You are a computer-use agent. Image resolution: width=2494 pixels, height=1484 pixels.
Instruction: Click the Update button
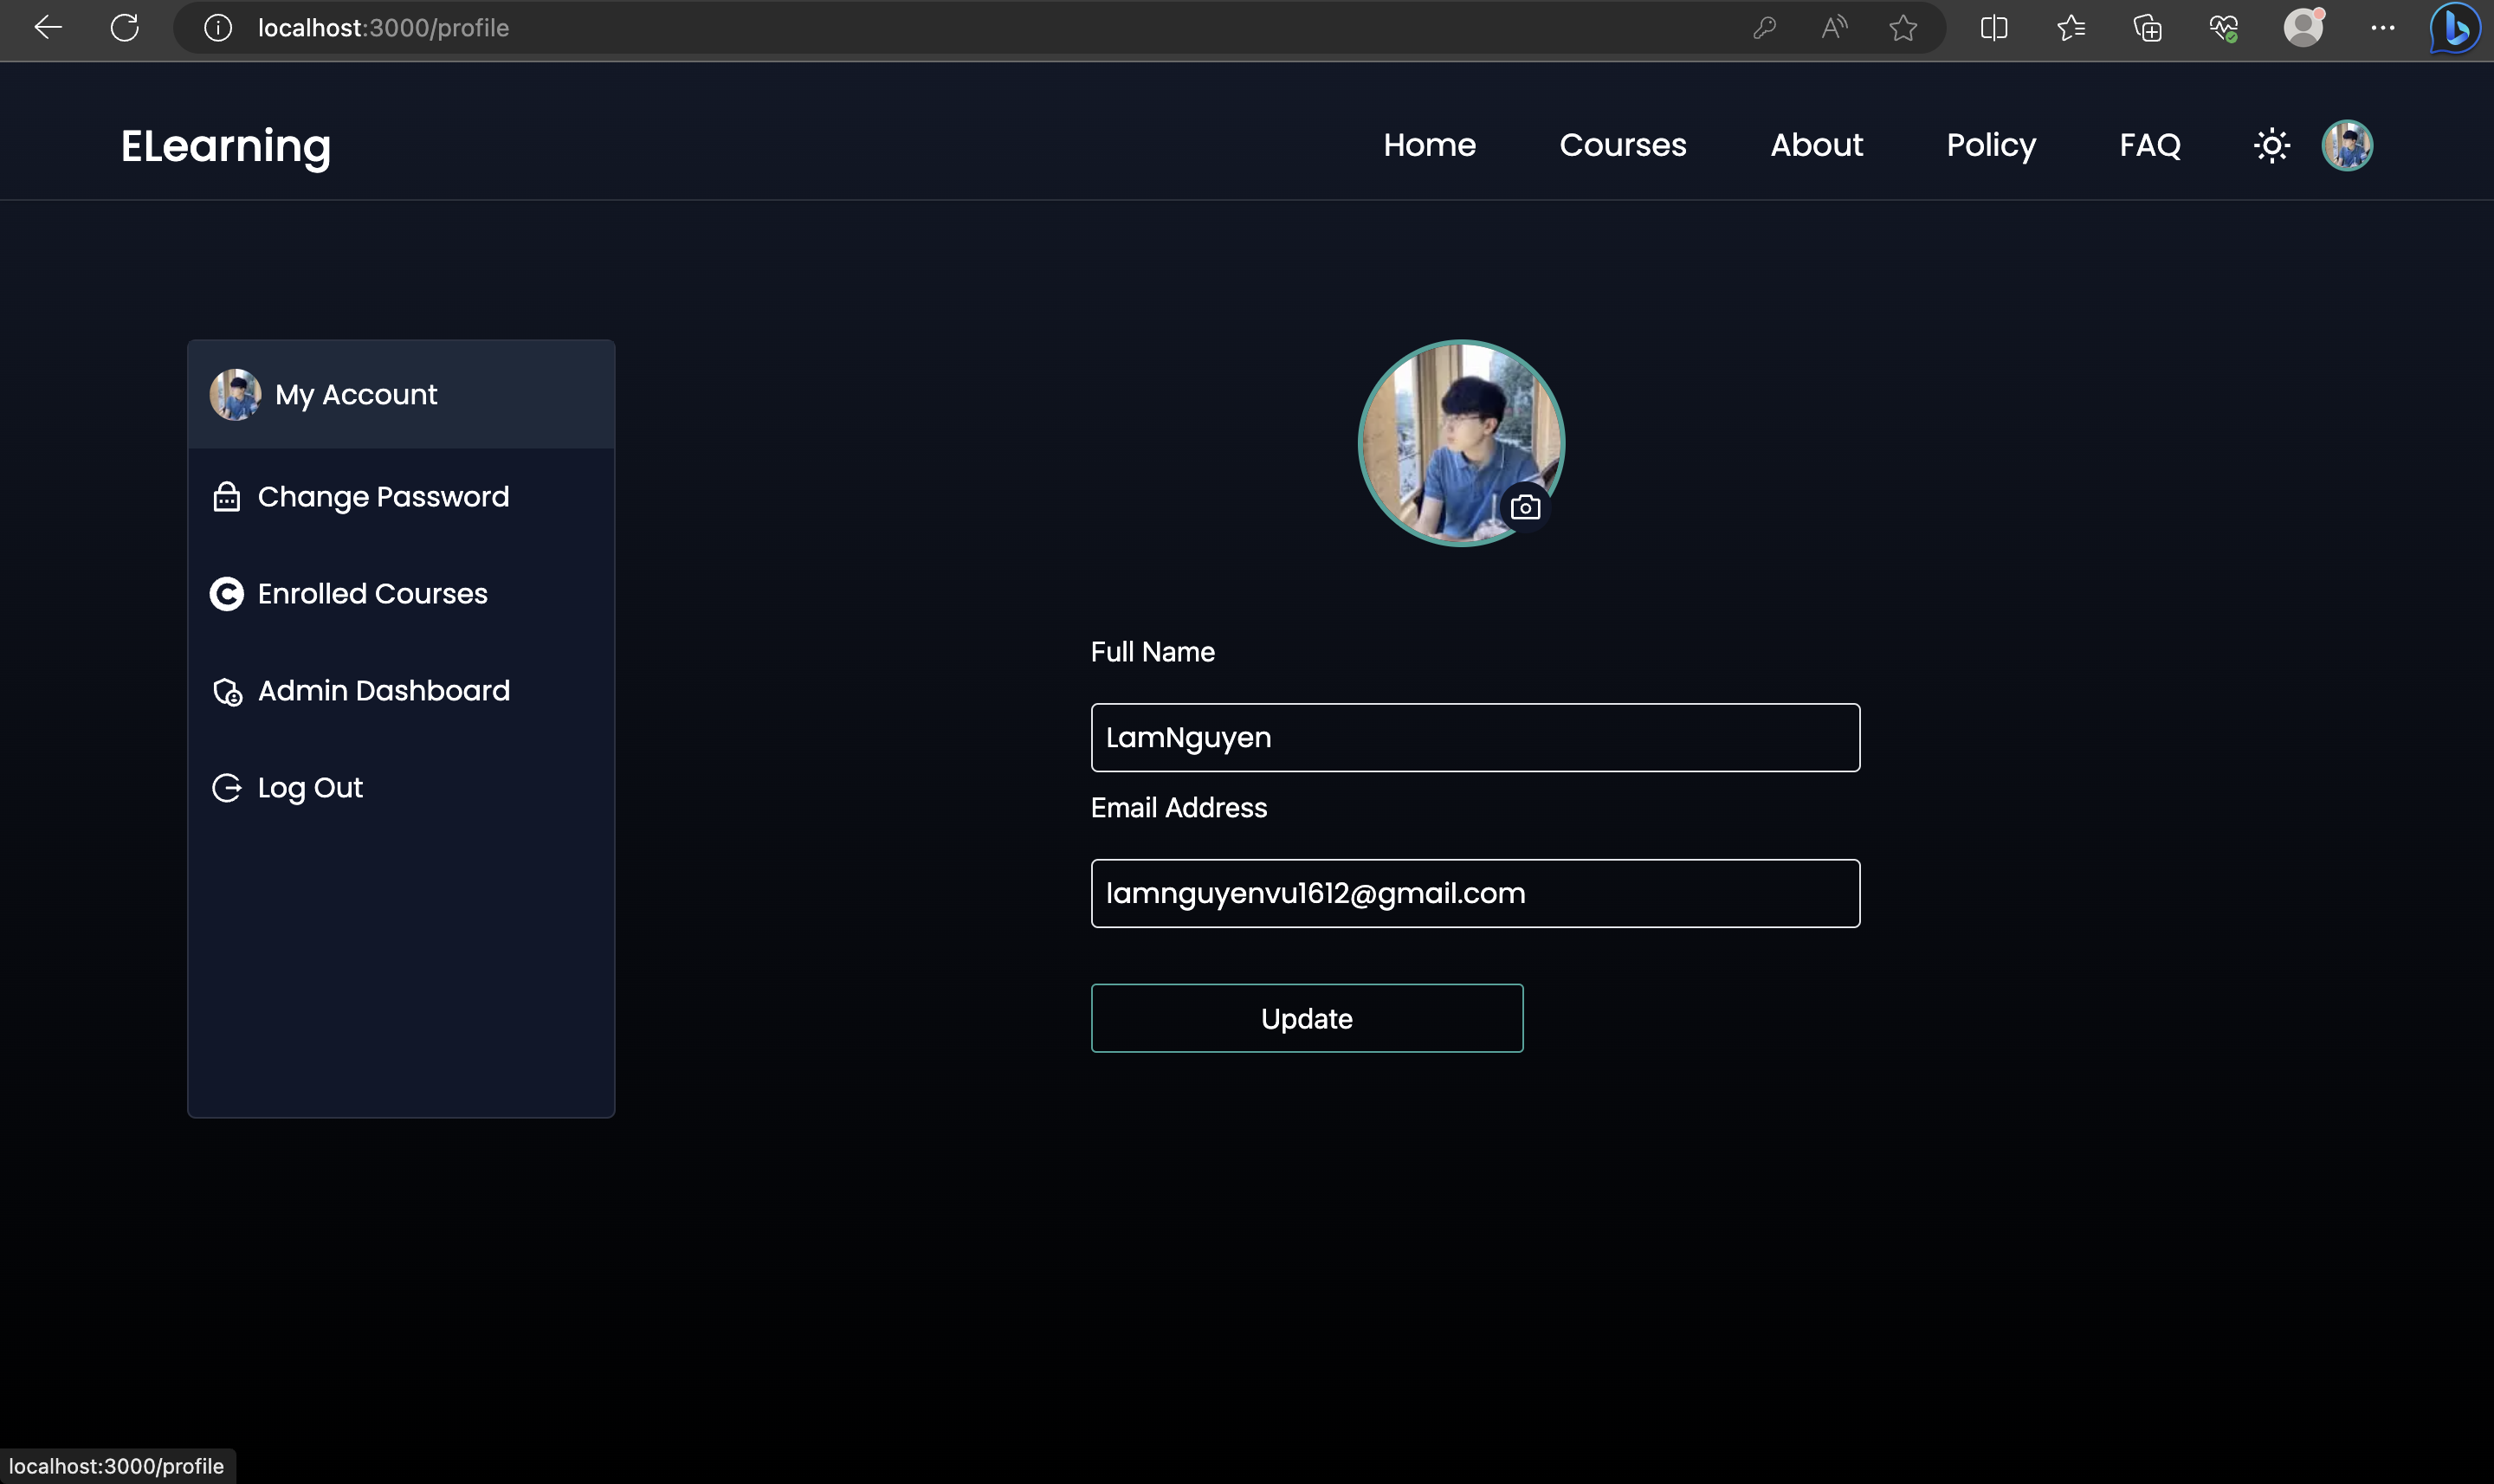coord(1306,1018)
